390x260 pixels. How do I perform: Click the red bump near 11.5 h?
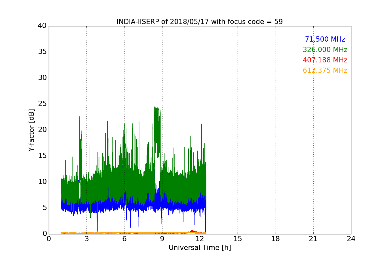click(192, 231)
